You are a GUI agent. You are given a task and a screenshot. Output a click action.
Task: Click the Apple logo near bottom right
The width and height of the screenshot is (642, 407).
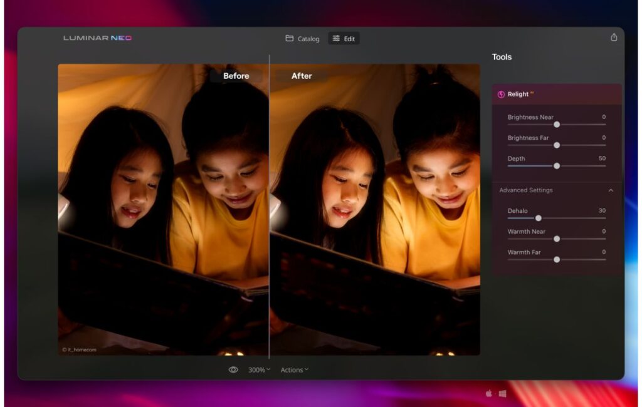coord(489,393)
